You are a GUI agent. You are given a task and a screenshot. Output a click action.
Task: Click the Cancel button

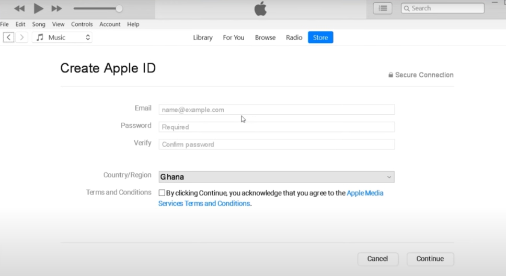click(377, 259)
